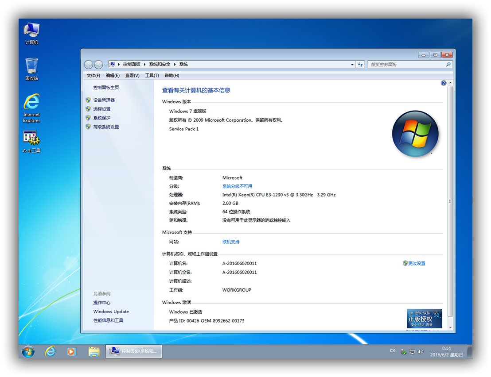Expand the arrow before 控制面板 breadcrumb
Screen dimensions: 491x377
119,65
